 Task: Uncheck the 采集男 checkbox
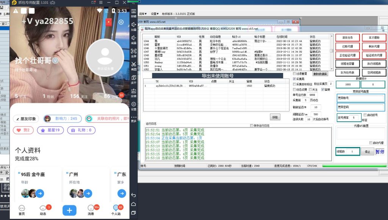(294, 79)
